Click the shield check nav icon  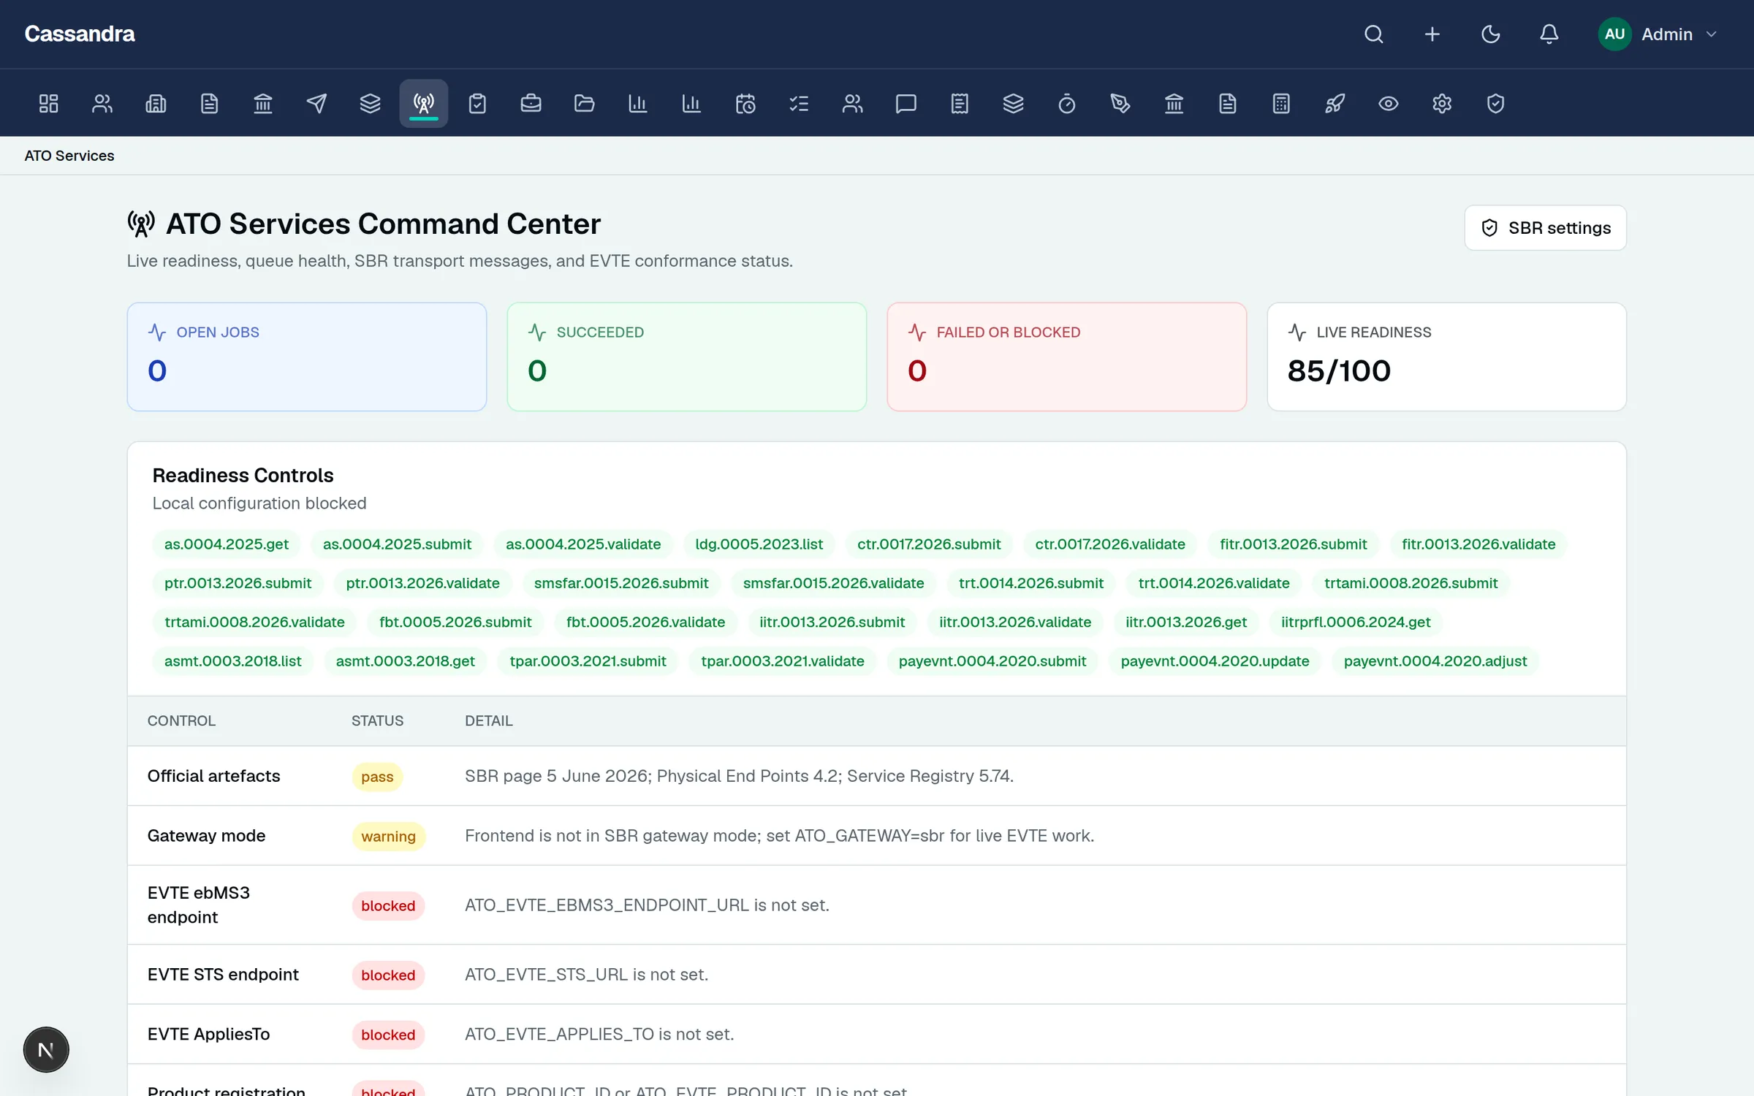(1495, 104)
